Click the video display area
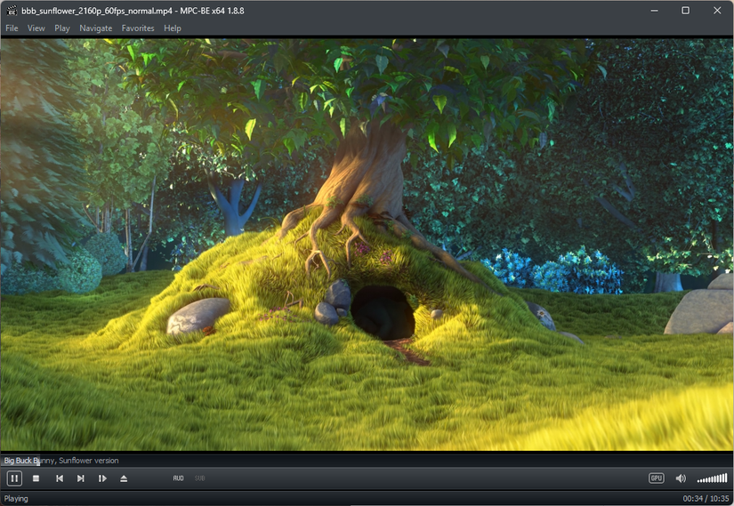 coord(367,245)
